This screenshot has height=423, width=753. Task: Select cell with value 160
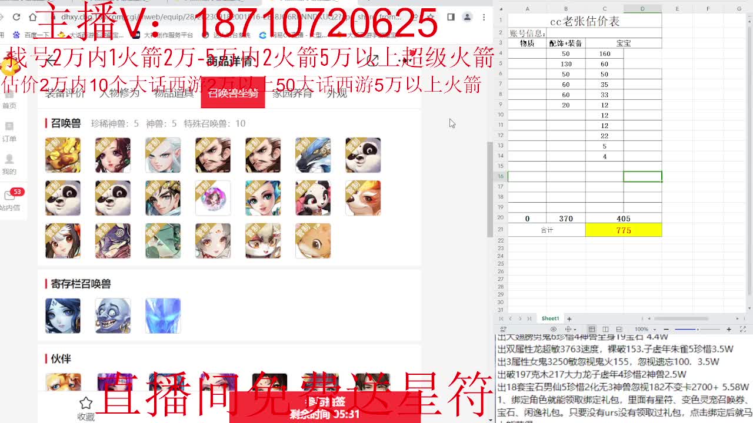point(605,53)
